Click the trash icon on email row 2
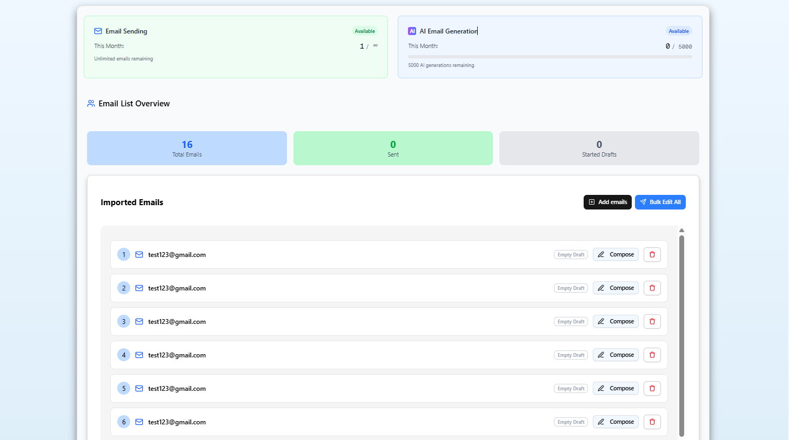Screen dimensions: 789x440 click(x=652, y=288)
